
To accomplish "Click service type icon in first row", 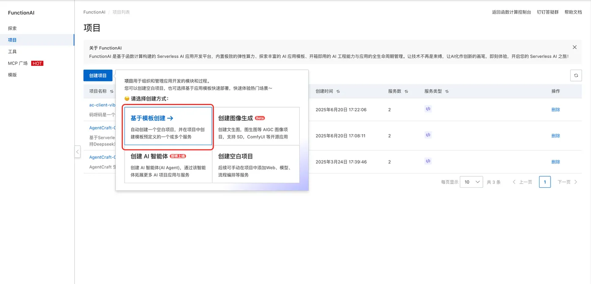I will tap(428, 109).
